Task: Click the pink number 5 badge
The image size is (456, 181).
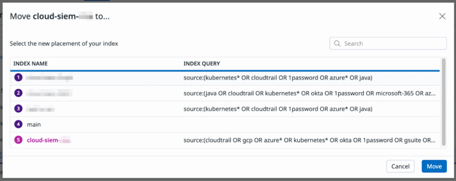Action: click(x=18, y=140)
